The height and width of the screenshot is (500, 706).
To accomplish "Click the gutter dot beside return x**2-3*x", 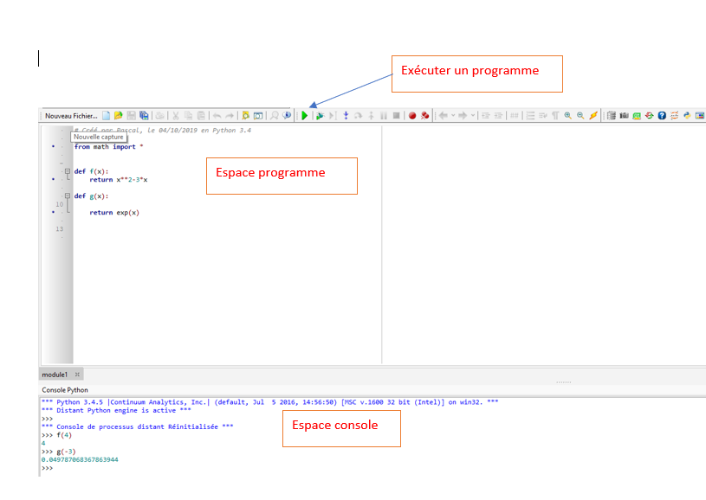I will (53, 179).
